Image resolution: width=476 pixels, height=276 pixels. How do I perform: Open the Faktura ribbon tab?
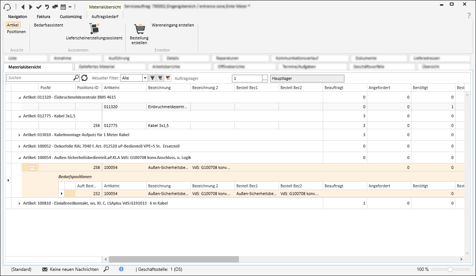pos(43,17)
